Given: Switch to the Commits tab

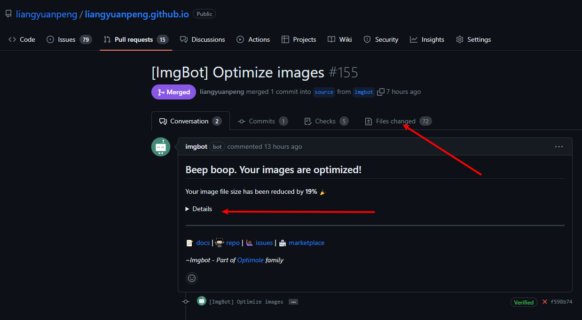Looking at the screenshot, I should coord(262,121).
